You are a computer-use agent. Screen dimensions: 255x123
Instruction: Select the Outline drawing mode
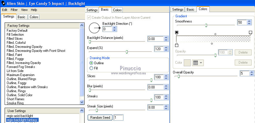pos(91,63)
